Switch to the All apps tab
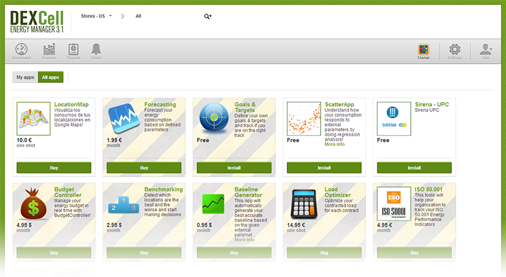The image size is (506, 277). (x=51, y=77)
